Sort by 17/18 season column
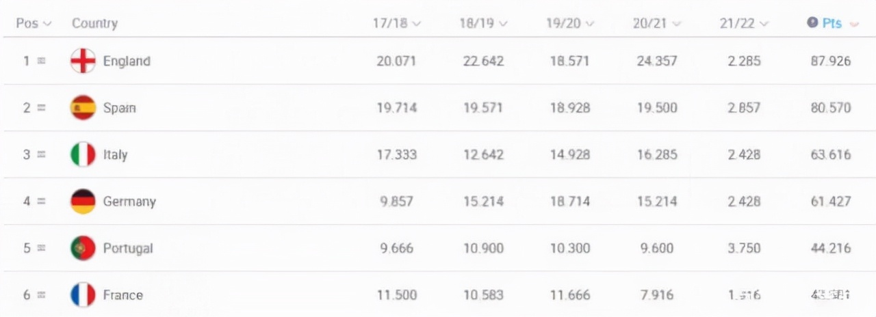This screenshot has height=317, width=876. [x=397, y=23]
